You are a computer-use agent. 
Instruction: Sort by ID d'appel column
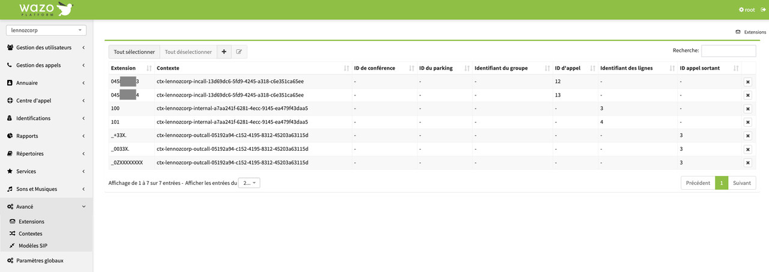(575, 68)
